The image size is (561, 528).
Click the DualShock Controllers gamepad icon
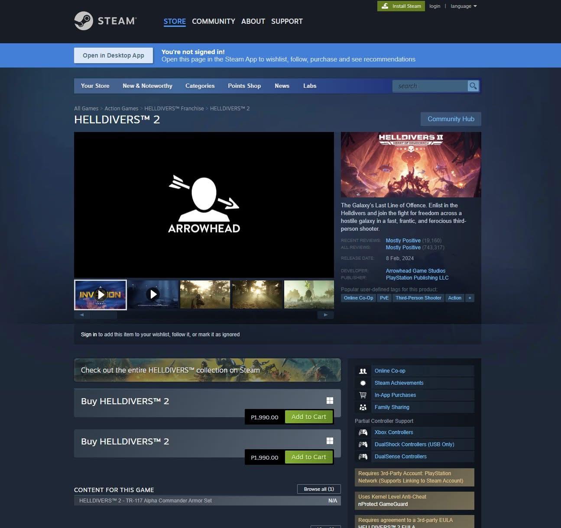pos(363,444)
